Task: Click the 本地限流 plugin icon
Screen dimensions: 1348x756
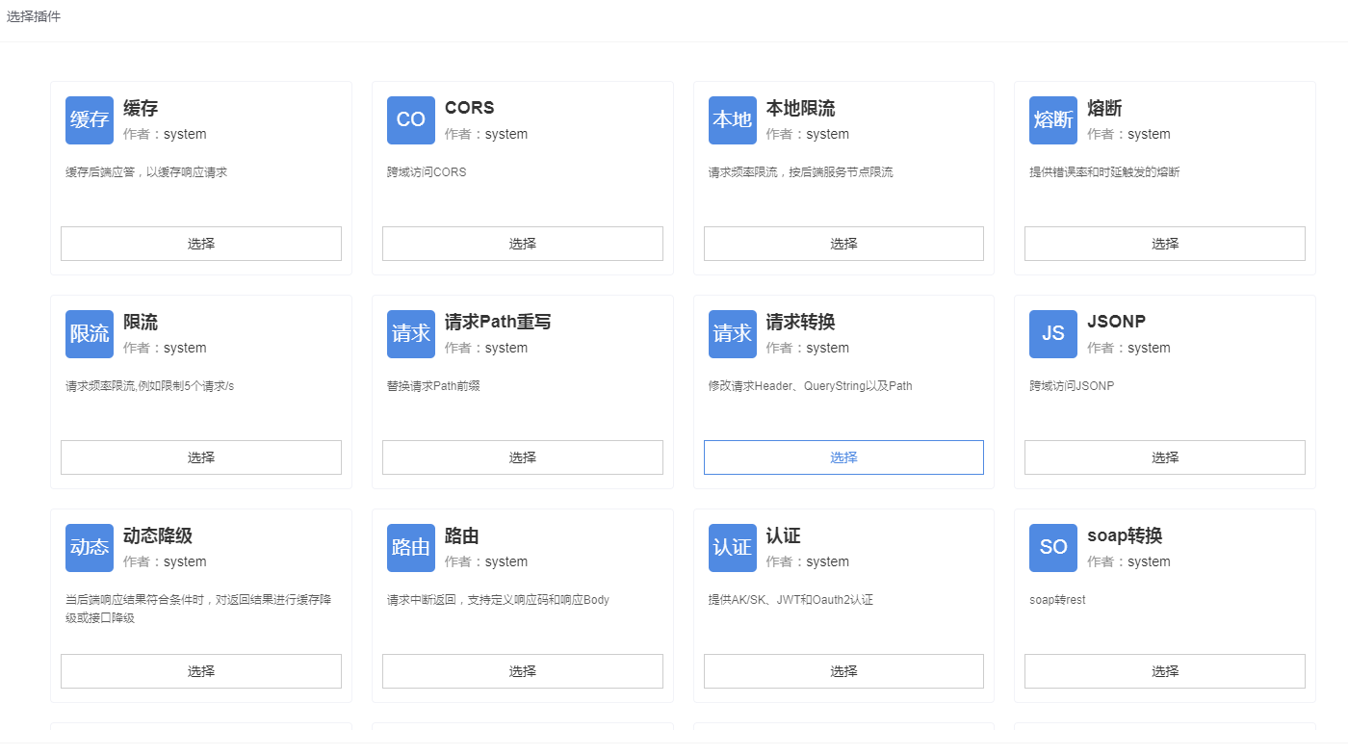Action: 732,120
